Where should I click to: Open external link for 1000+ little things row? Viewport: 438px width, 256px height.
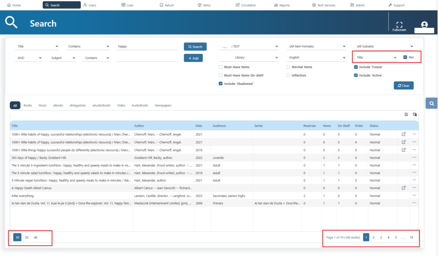[404, 150]
